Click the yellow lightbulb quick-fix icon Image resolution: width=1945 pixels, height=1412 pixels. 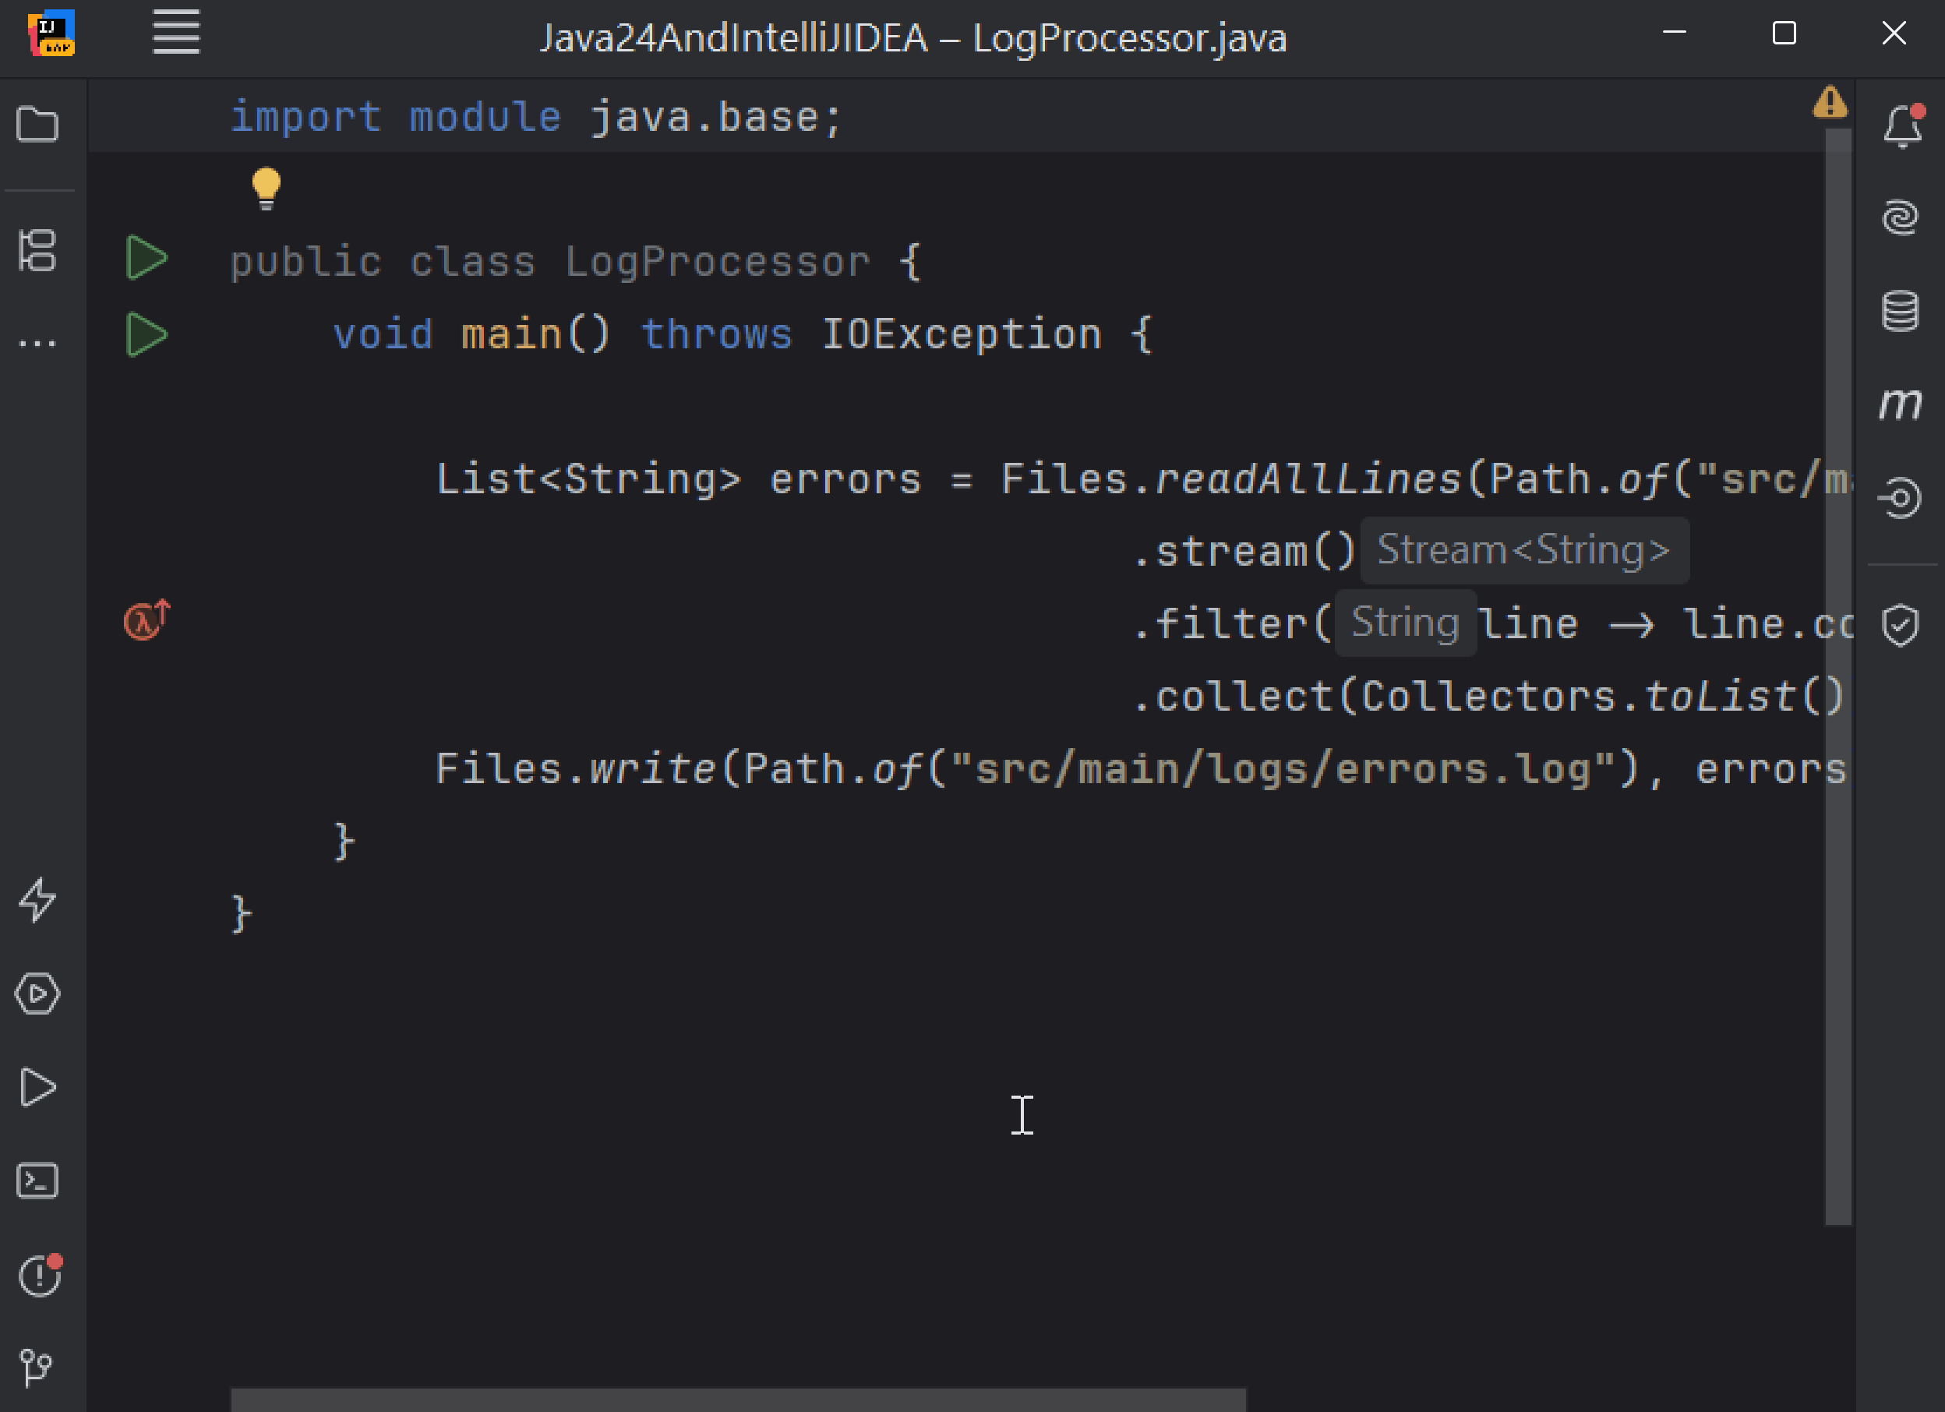tap(266, 188)
